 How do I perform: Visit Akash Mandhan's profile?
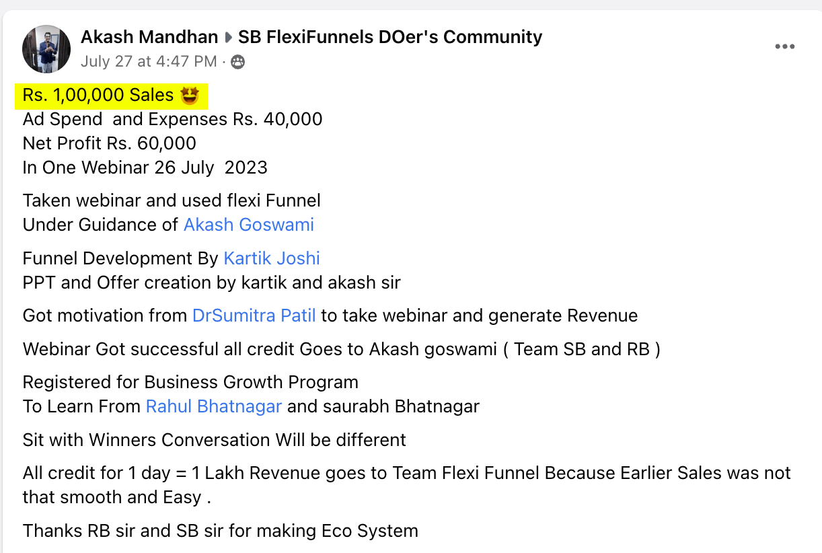[148, 37]
